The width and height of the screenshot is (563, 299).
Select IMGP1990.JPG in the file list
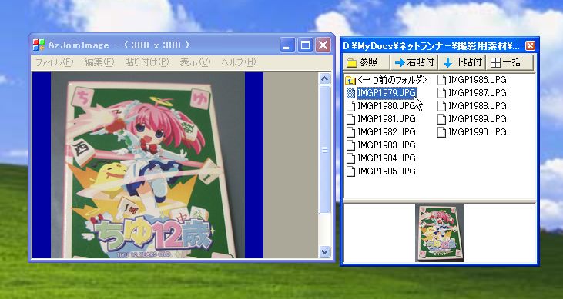click(x=473, y=132)
